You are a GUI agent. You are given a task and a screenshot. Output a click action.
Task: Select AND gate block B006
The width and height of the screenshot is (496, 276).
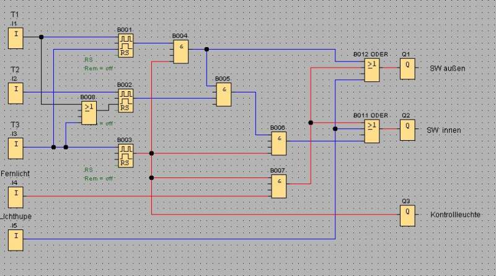coord(278,143)
